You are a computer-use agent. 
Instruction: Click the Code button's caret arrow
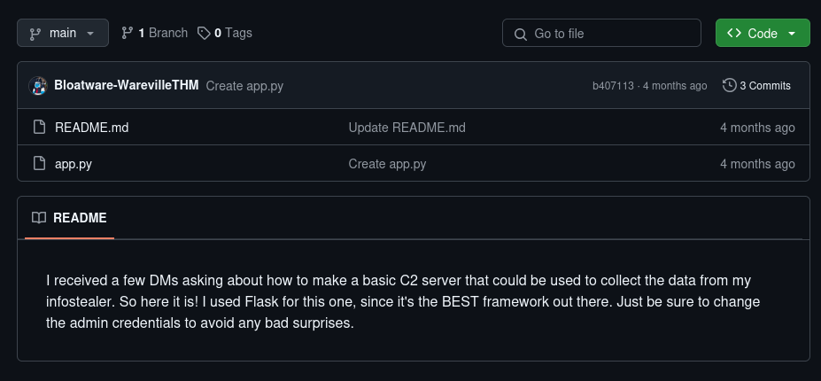coord(792,34)
